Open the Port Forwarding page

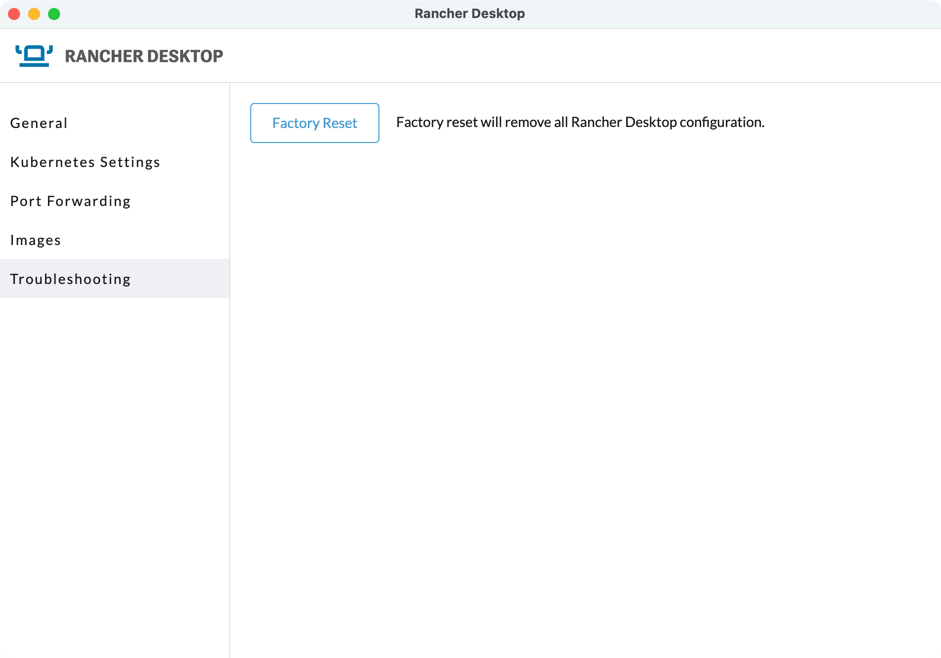115,201
